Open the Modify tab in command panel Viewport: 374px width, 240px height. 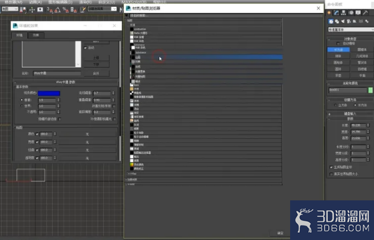337,13
